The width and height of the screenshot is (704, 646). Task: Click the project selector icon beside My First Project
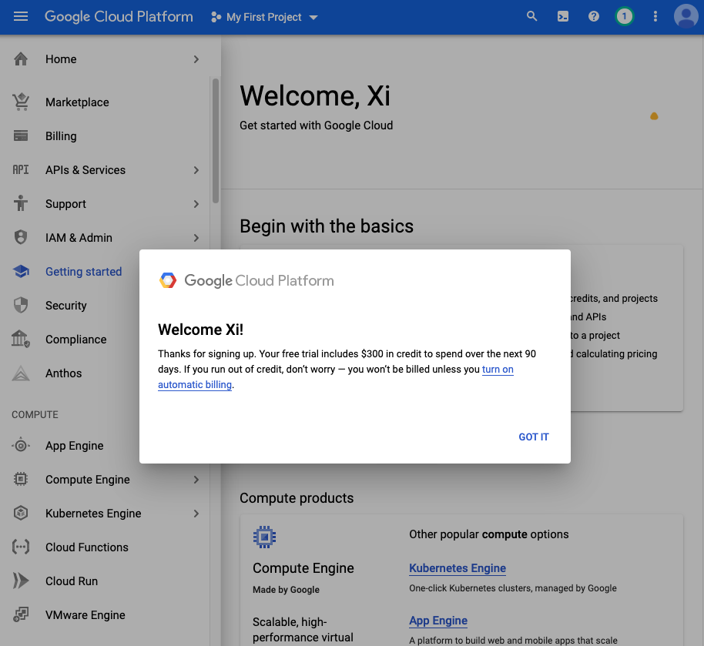click(x=216, y=17)
